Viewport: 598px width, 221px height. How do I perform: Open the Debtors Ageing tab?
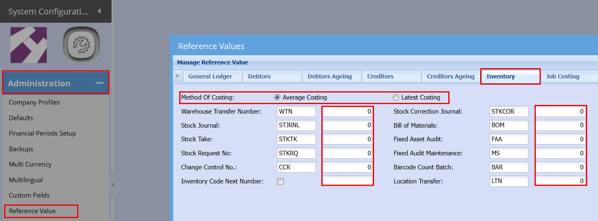coord(330,76)
